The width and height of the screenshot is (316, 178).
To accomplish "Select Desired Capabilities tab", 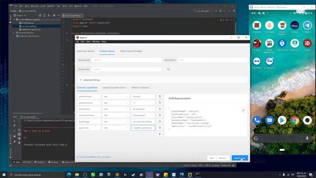I will (87, 88).
